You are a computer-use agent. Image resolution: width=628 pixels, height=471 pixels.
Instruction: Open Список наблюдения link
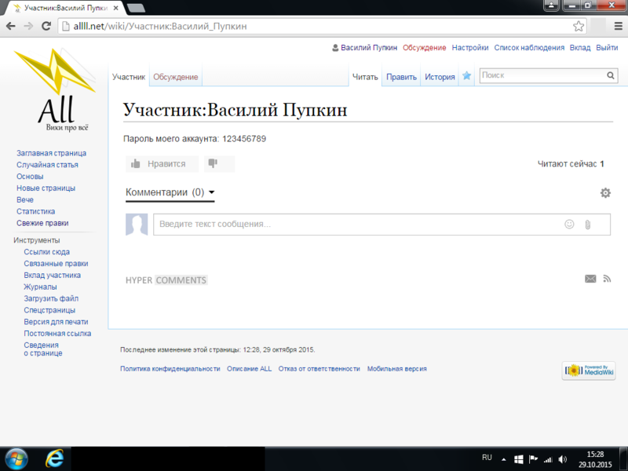click(529, 48)
